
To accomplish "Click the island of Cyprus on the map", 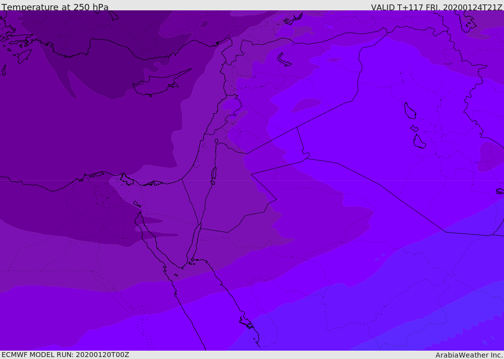I will [161, 84].
